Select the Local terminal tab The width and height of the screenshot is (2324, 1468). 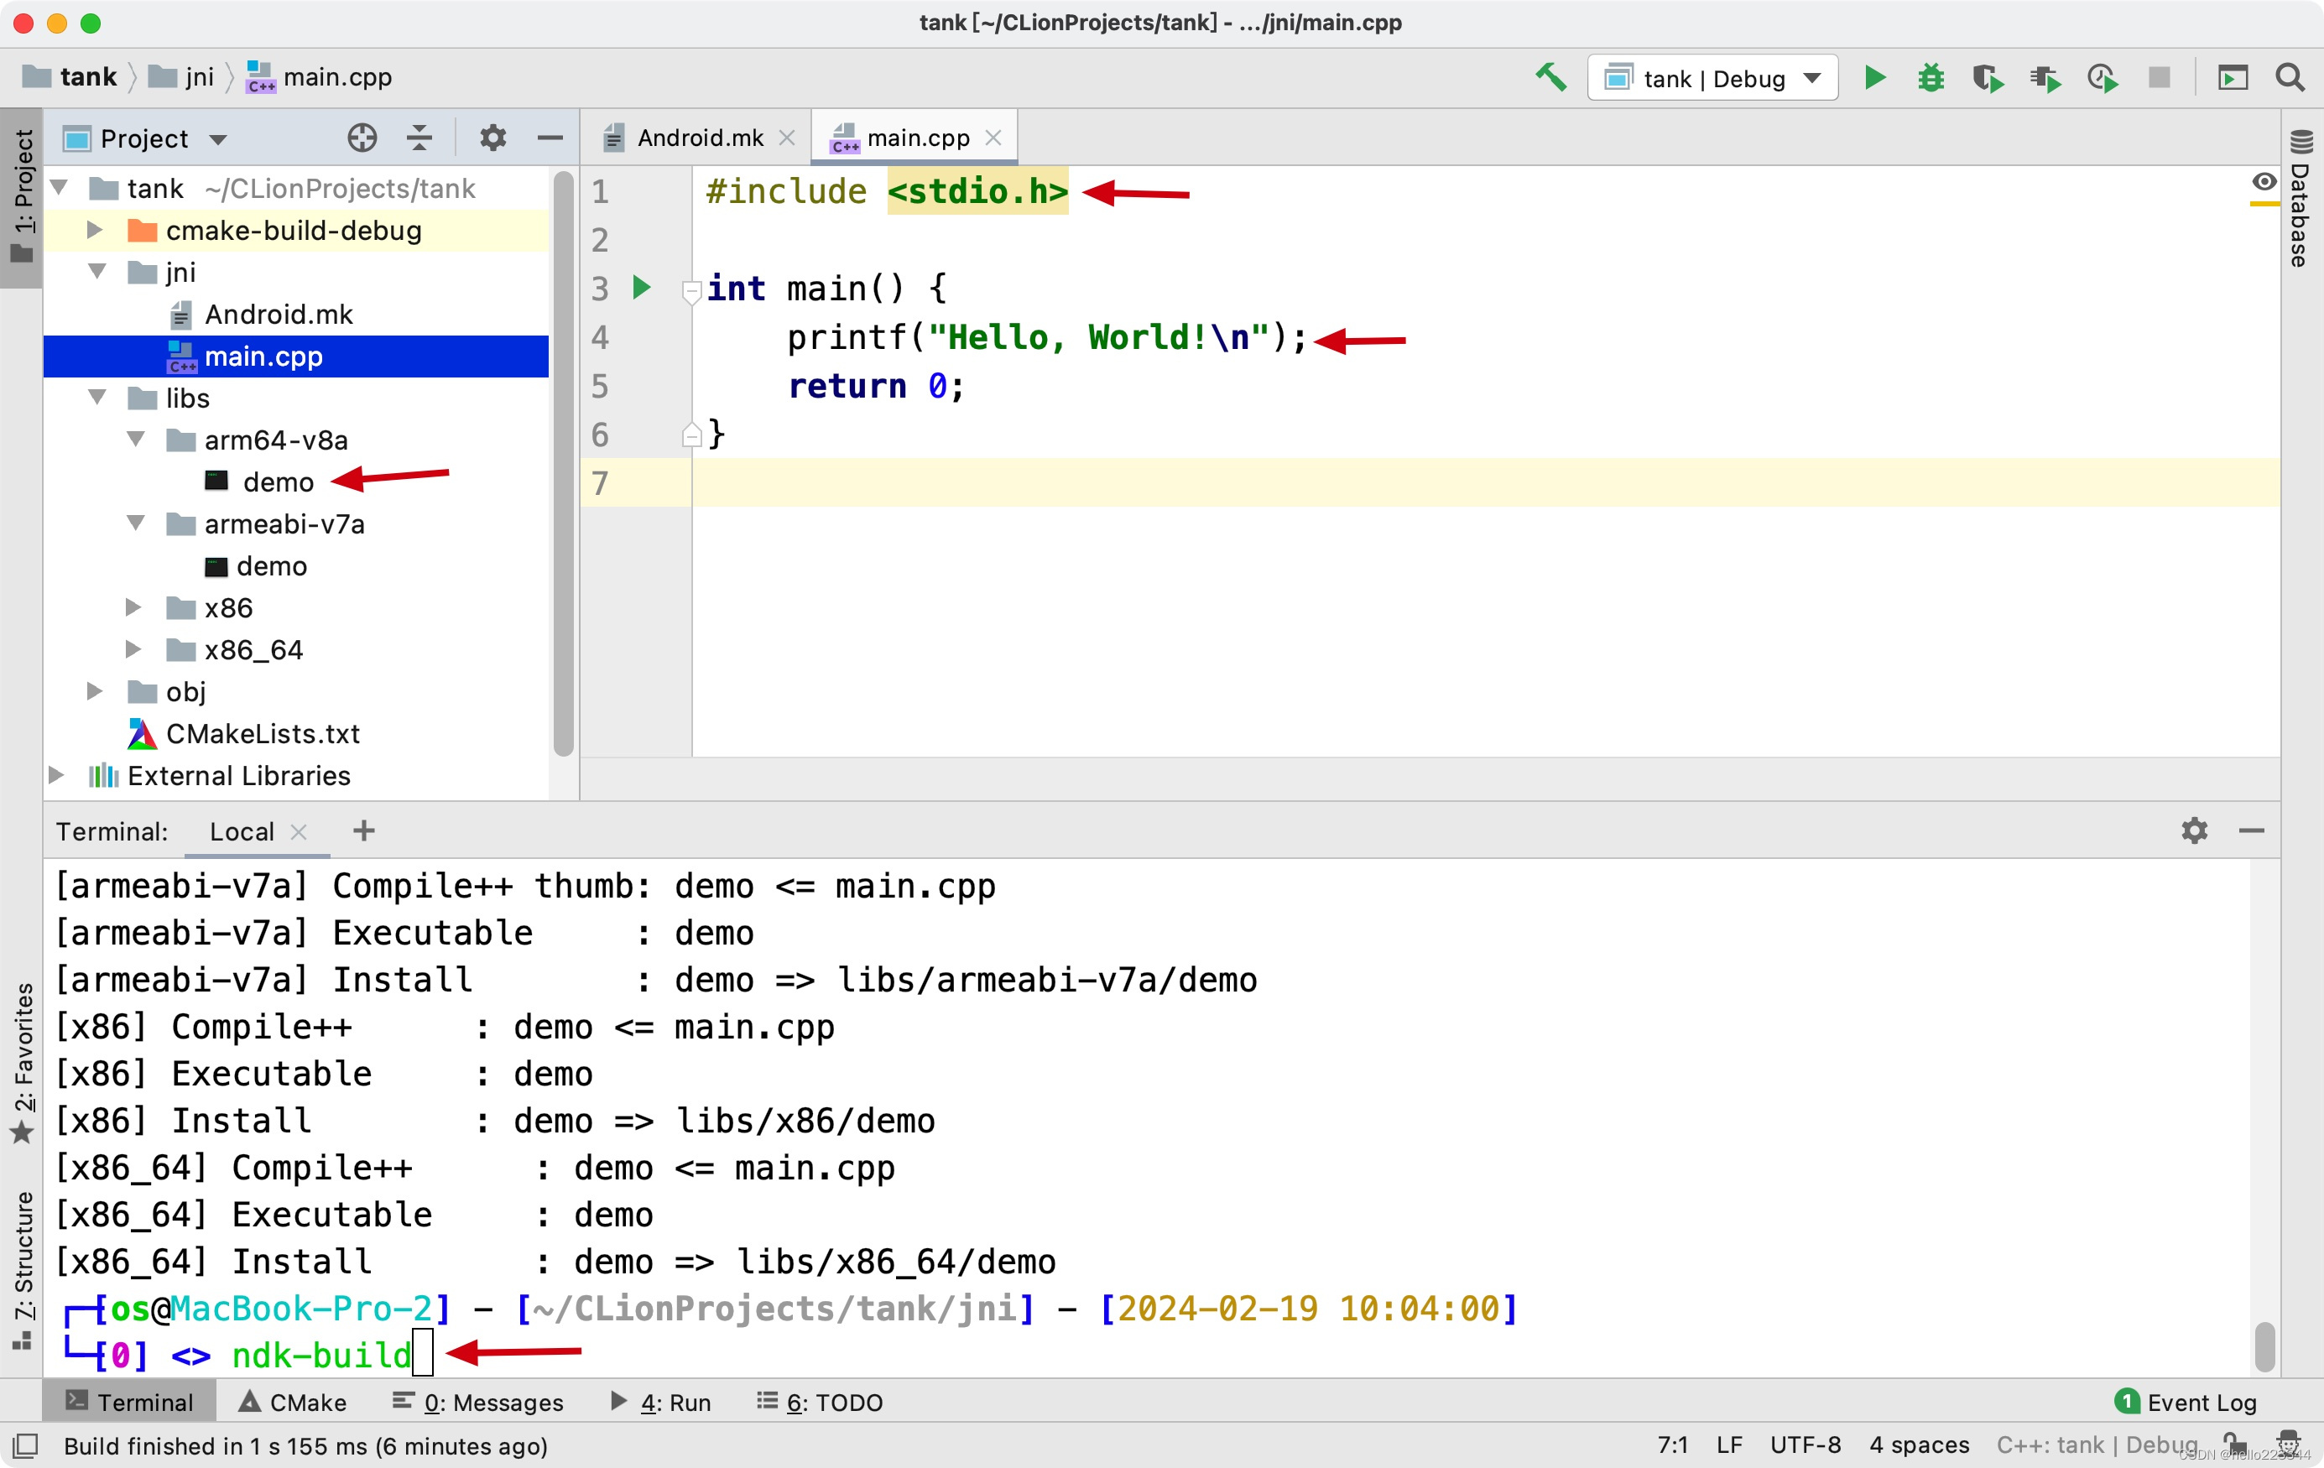coord(242,831)
